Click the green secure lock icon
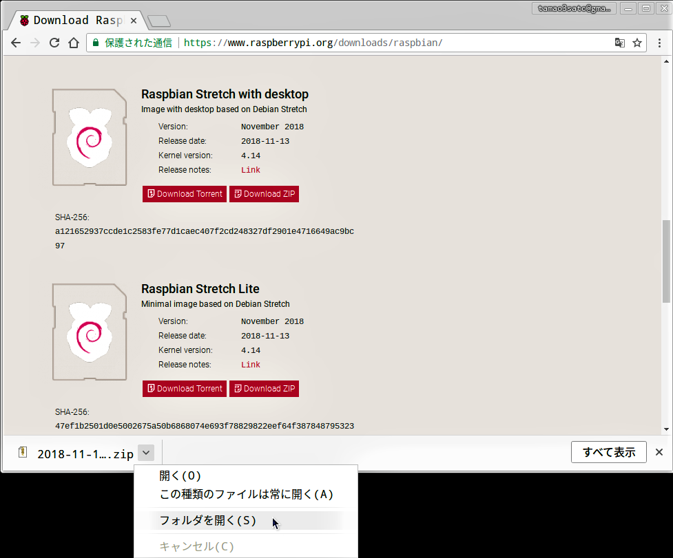Viewport: 673px width, 558px height. 96,43
